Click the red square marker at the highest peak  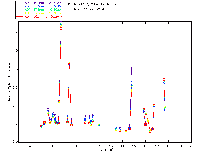coord(61,29)
